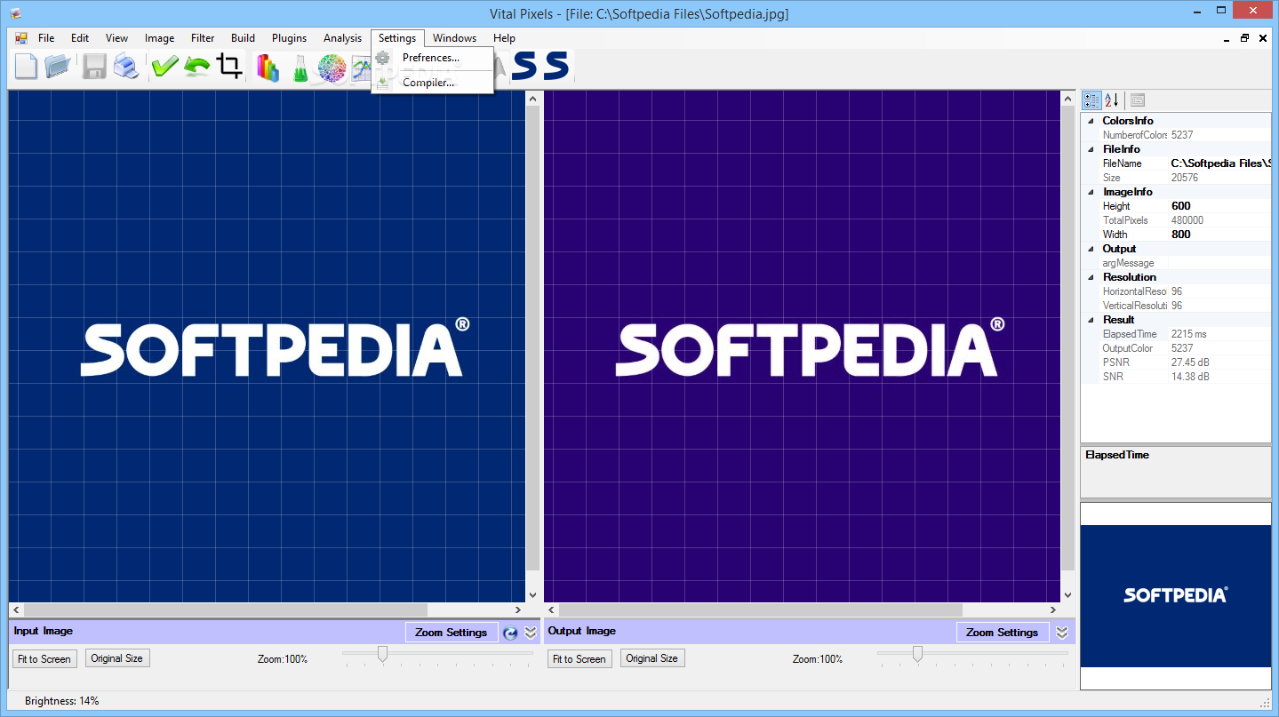Open the Help menu
1279x717 pixels.
point(504,38)
